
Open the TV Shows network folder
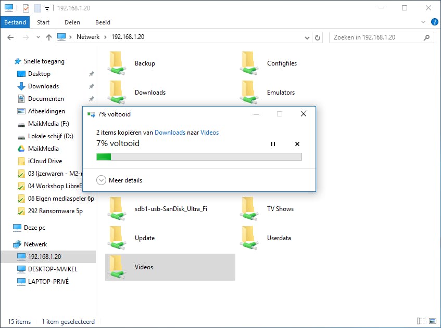267,208
